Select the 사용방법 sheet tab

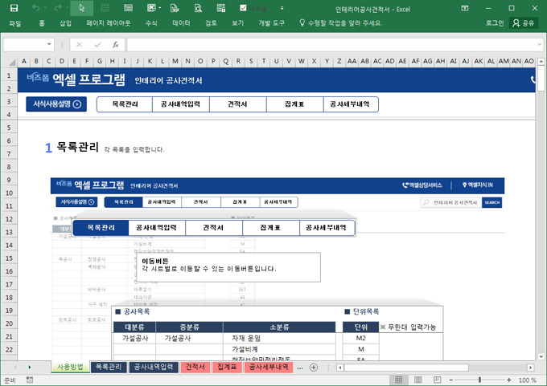(x=70, y=367)
